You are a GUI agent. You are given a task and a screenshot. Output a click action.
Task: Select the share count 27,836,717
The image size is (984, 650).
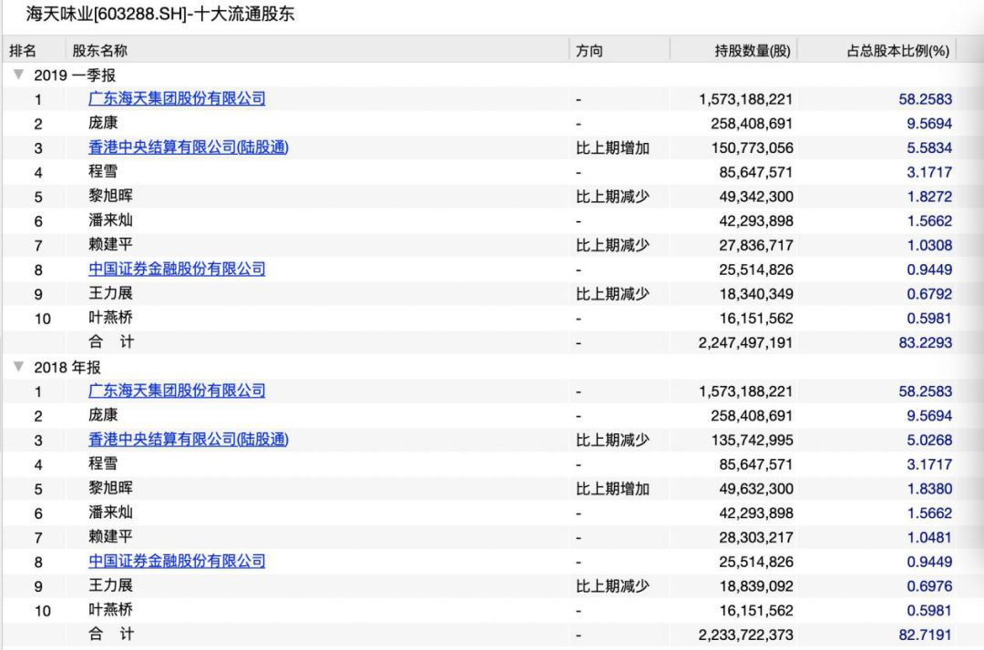click(756, 245)
